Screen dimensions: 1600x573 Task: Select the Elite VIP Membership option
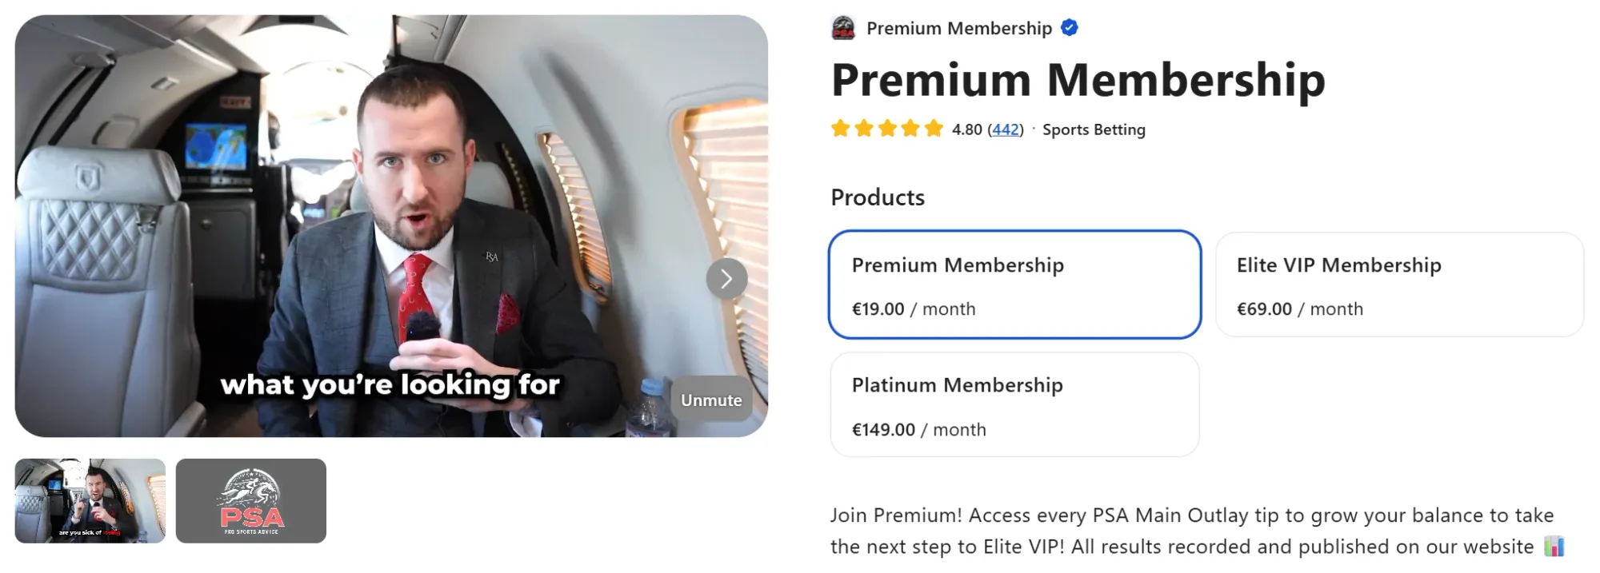[x=1399, y=285]
